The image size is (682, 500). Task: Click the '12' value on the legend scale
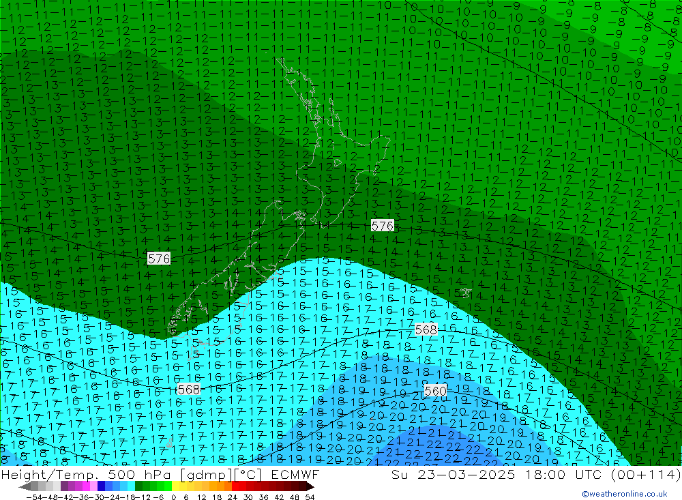click(202, 497)
